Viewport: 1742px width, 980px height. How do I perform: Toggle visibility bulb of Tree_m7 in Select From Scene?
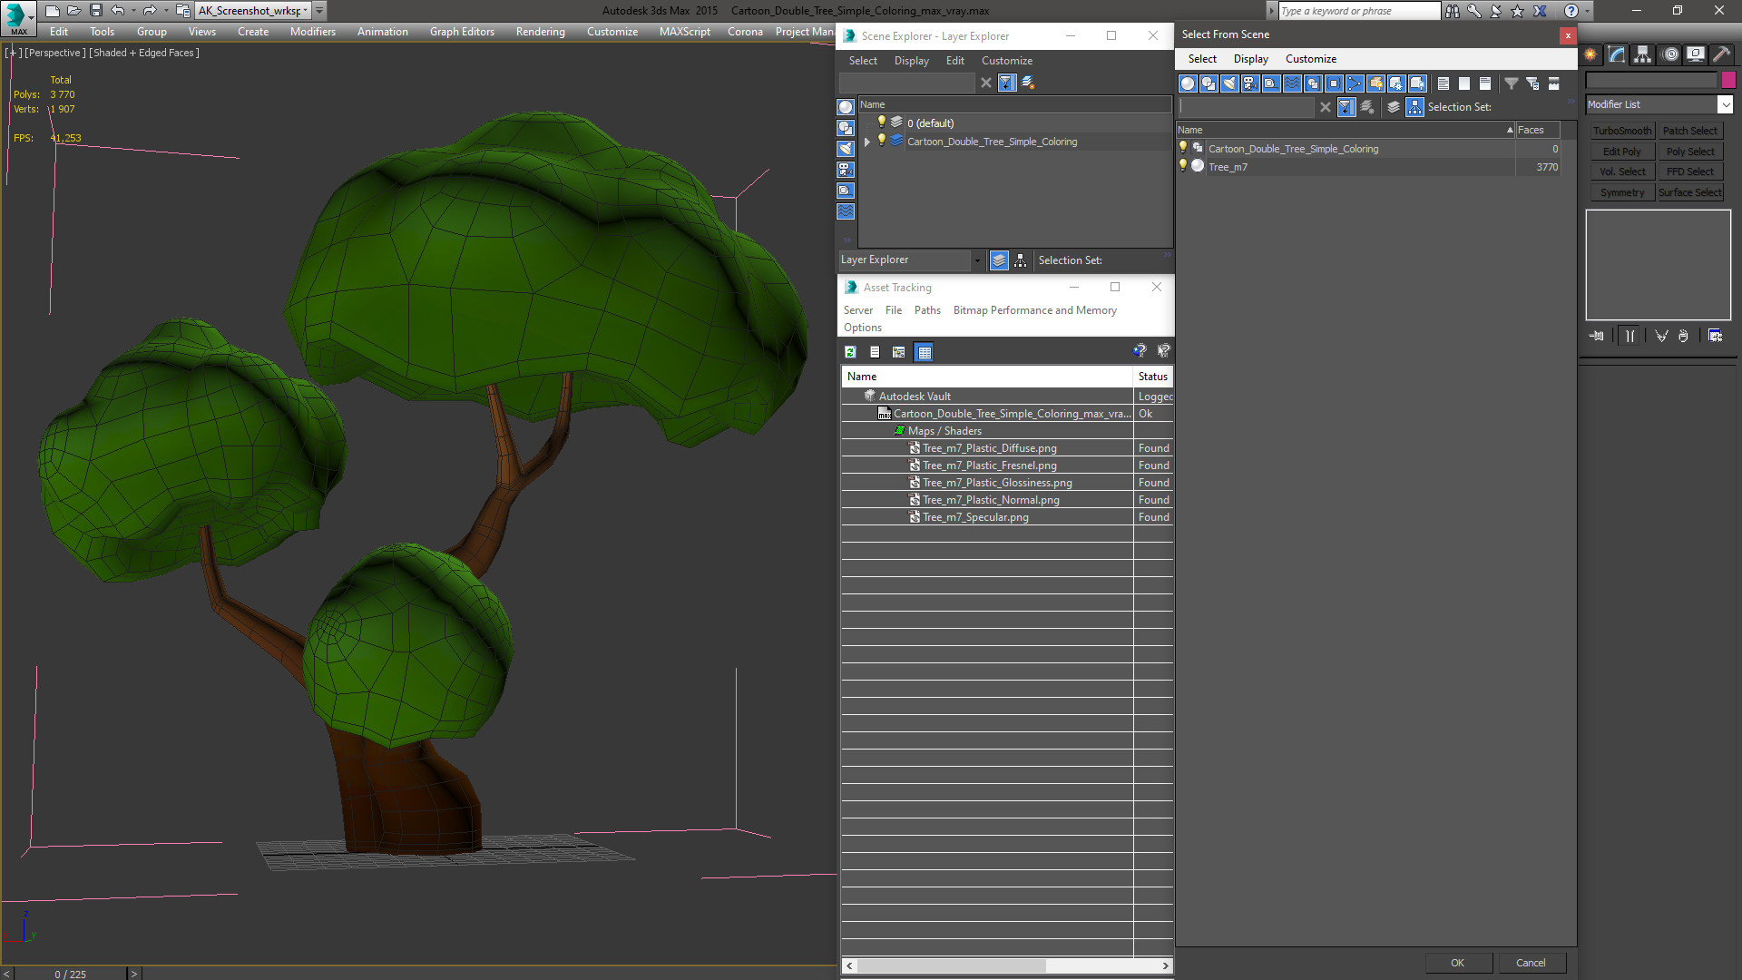pos(1182,166)
